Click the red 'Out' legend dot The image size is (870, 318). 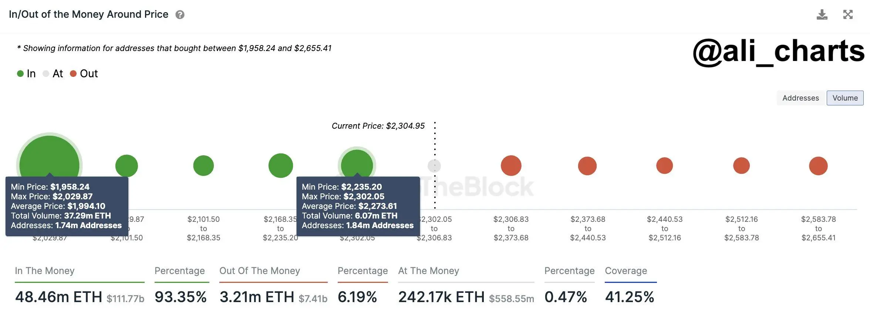pyautogui.click(x=73, y=74)
